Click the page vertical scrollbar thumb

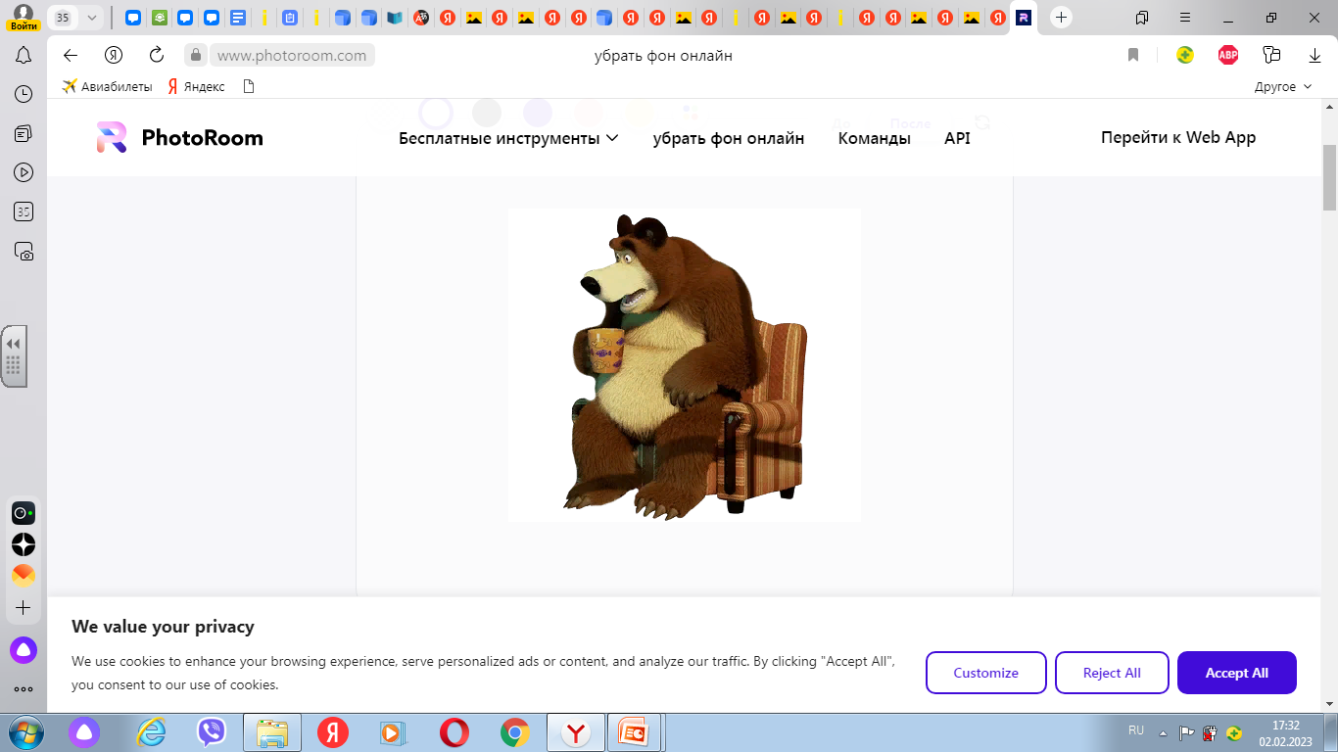[1329, 177]
